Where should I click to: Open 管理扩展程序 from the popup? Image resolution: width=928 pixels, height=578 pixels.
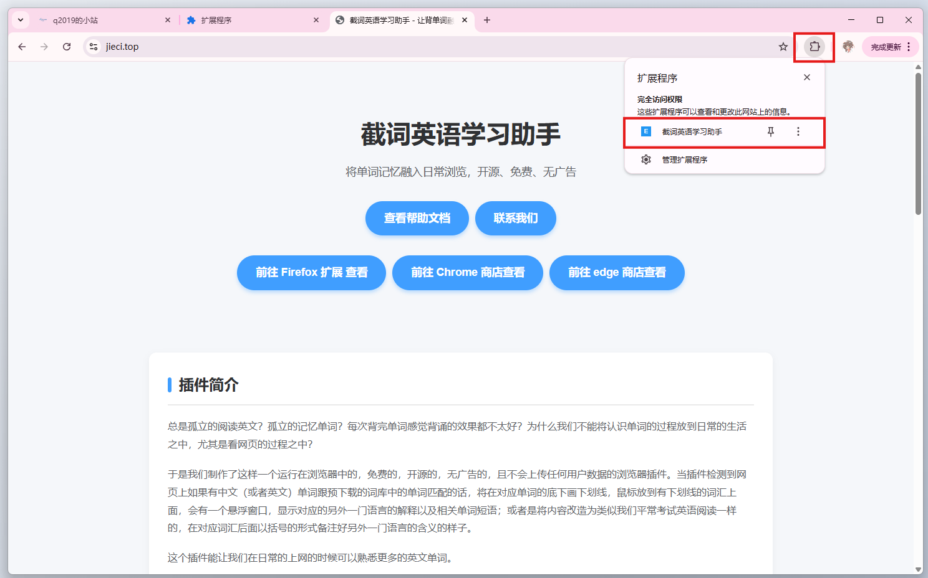[684, 160]
